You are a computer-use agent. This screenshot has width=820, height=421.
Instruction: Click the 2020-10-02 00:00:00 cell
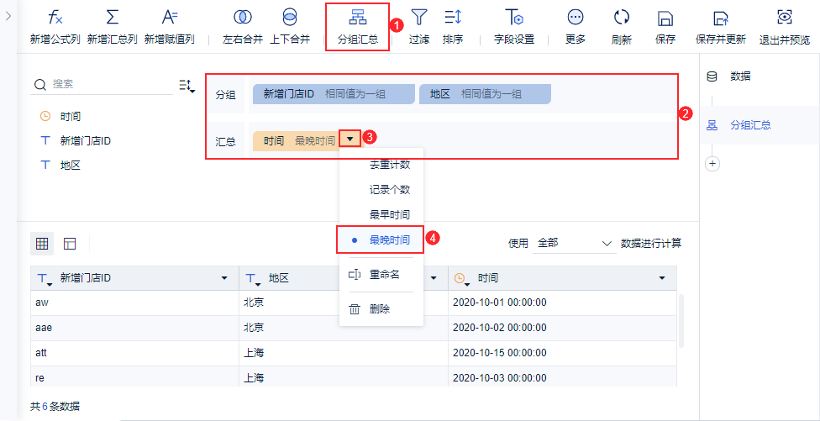(563, 328)
